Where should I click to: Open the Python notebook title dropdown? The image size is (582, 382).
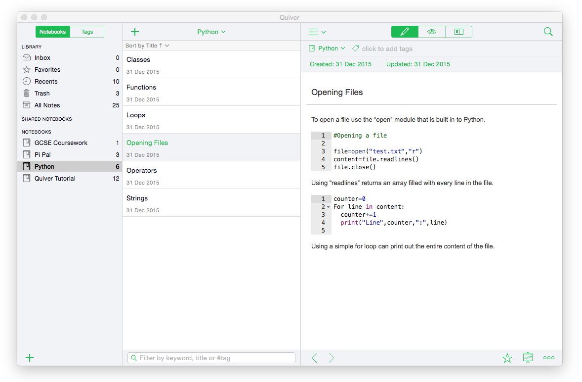pos(211,32)
